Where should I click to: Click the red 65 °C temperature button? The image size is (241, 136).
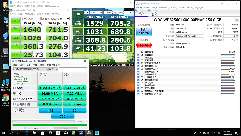coord(144,45)
